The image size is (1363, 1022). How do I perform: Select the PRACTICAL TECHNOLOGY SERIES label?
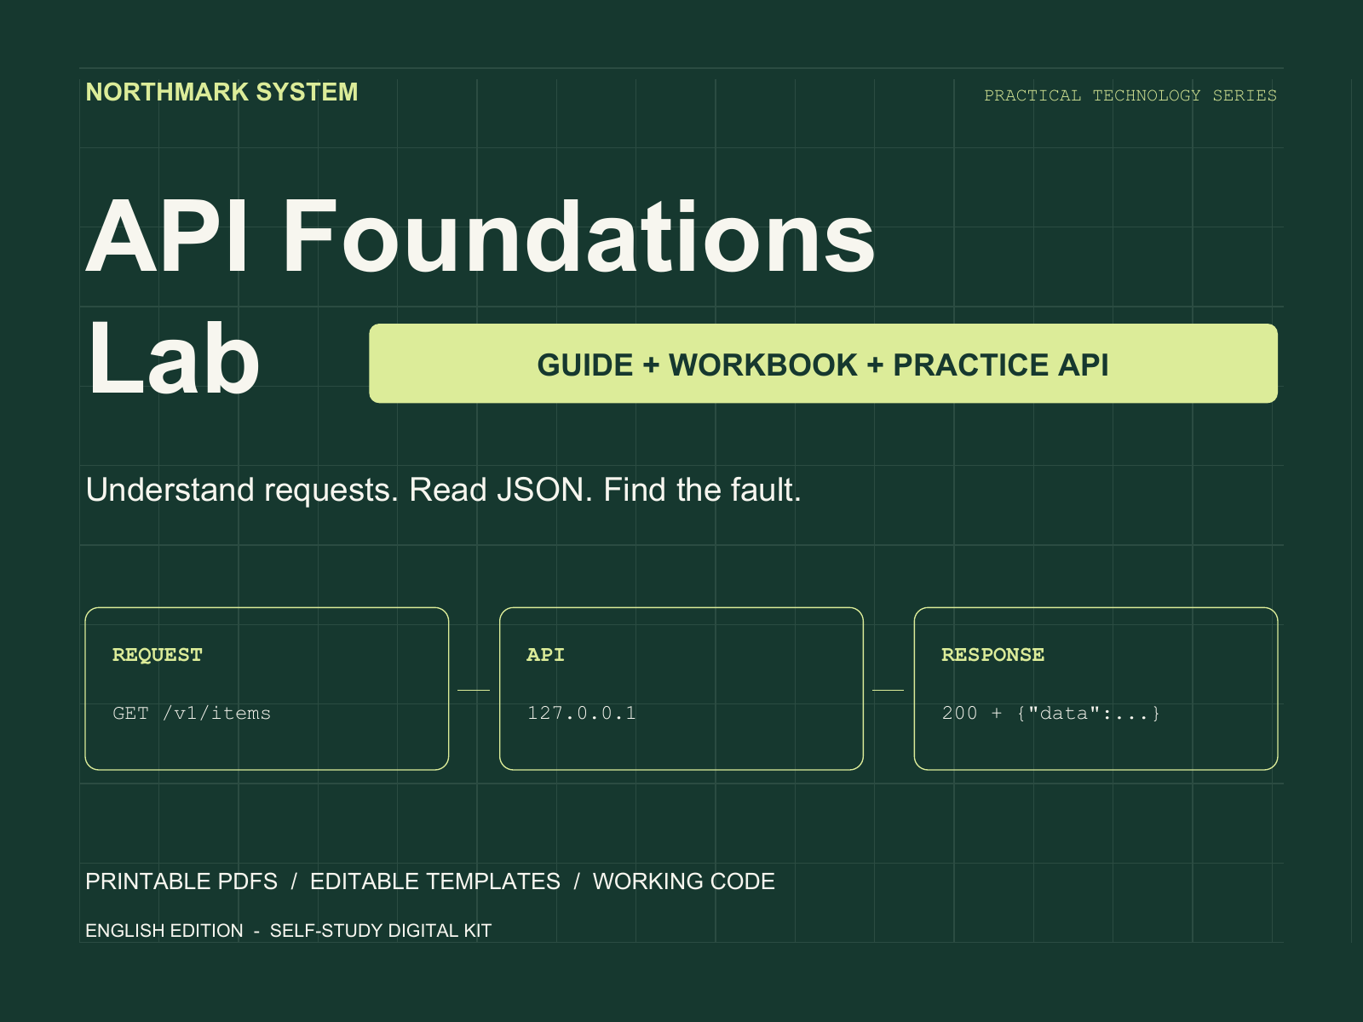[1130, 95]
